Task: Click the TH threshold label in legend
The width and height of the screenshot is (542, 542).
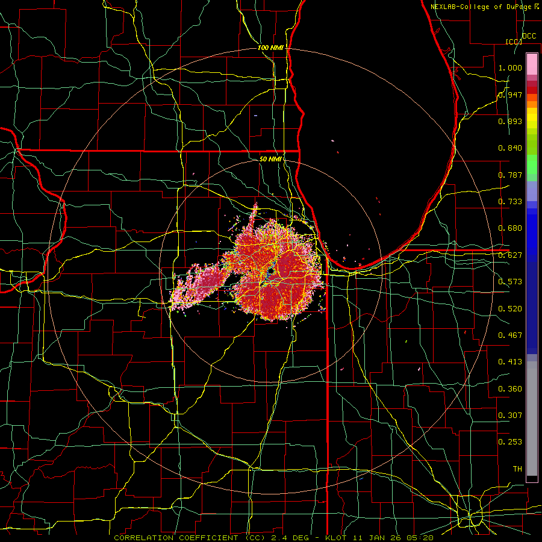Action: pos(517,469)
